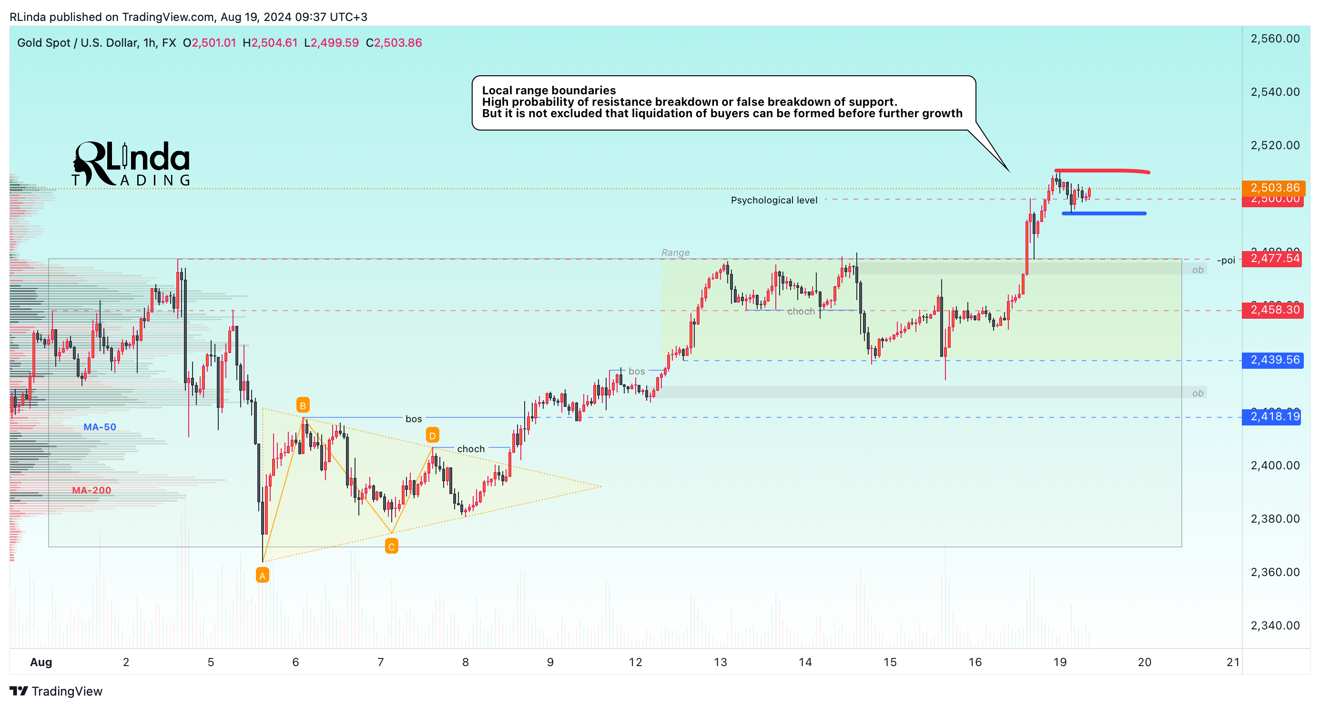This screenshot has height=708, width=1320.
Task: Click the open value O2,501.01
Action: coord(209,42)
